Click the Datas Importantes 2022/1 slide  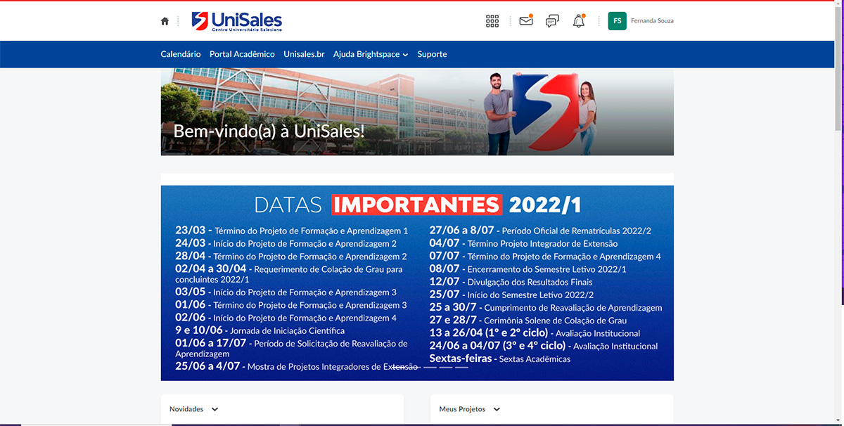click(x=417, y=283)
